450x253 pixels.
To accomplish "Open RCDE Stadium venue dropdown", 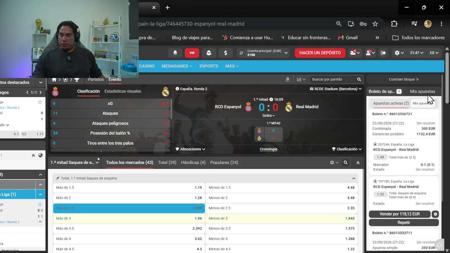I will coord(336,89).
